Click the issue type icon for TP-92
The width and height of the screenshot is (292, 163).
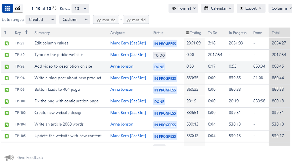7,66
